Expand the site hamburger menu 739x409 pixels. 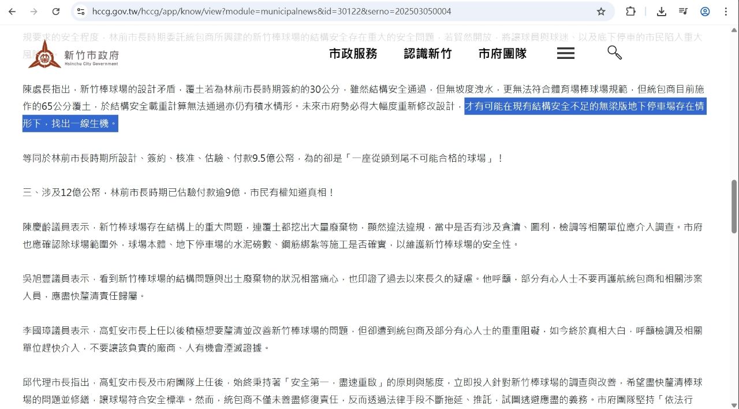click(565, 54)
